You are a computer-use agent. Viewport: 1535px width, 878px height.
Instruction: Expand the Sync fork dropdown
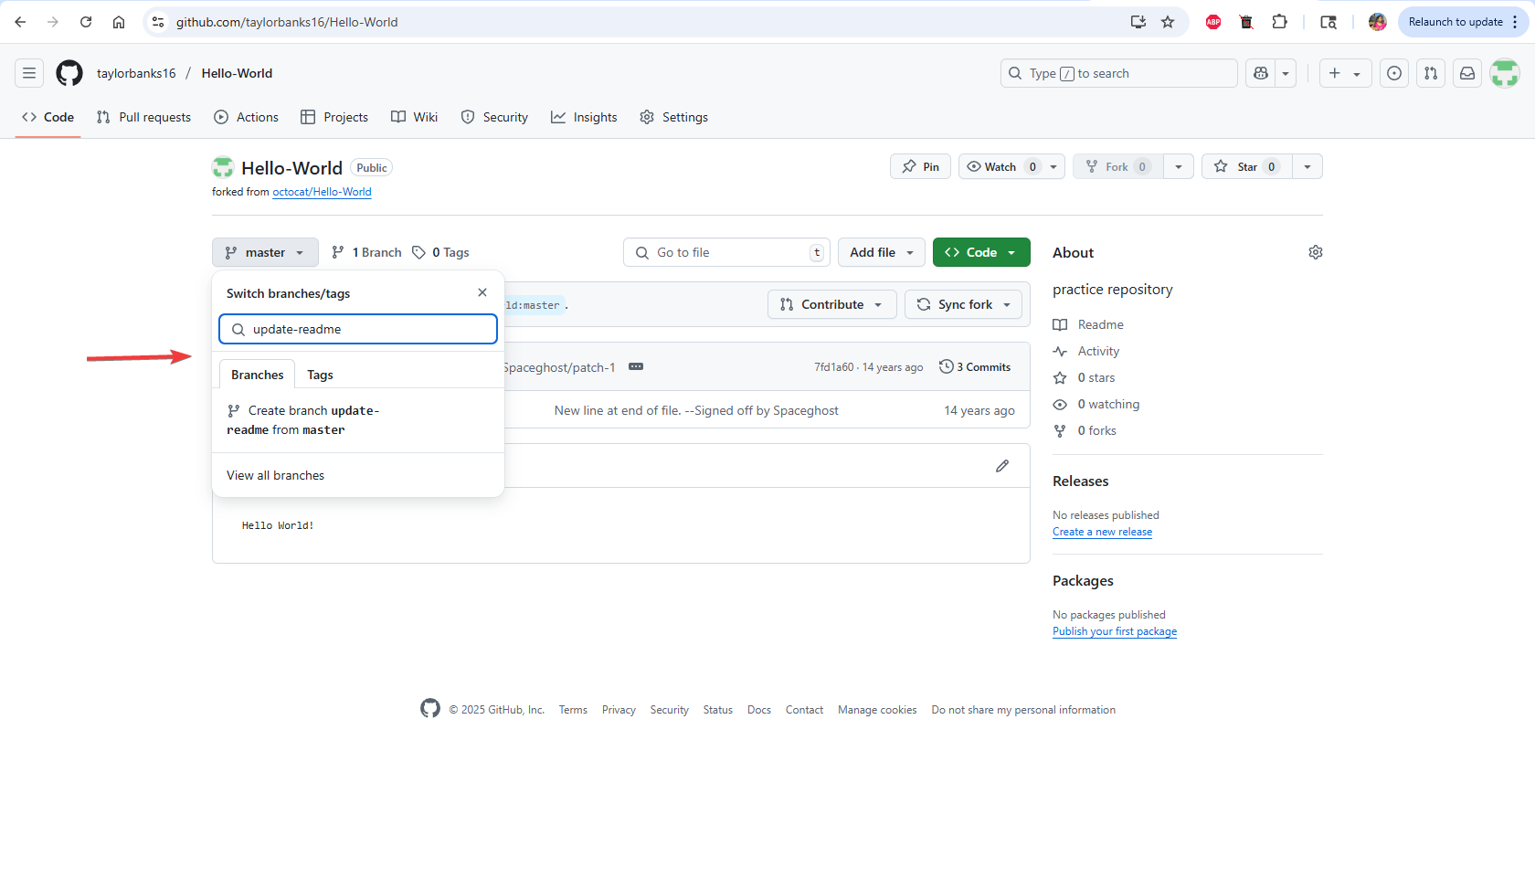[x=963, y=304]
